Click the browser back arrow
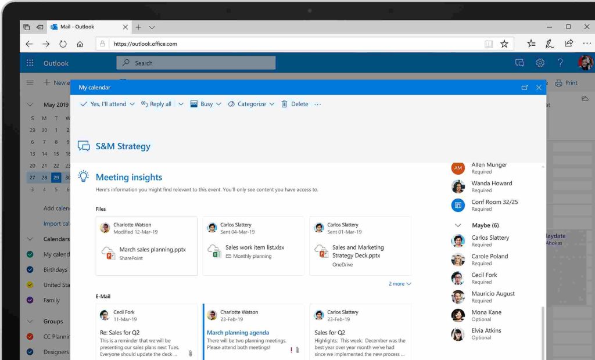 tap(29, 44)
